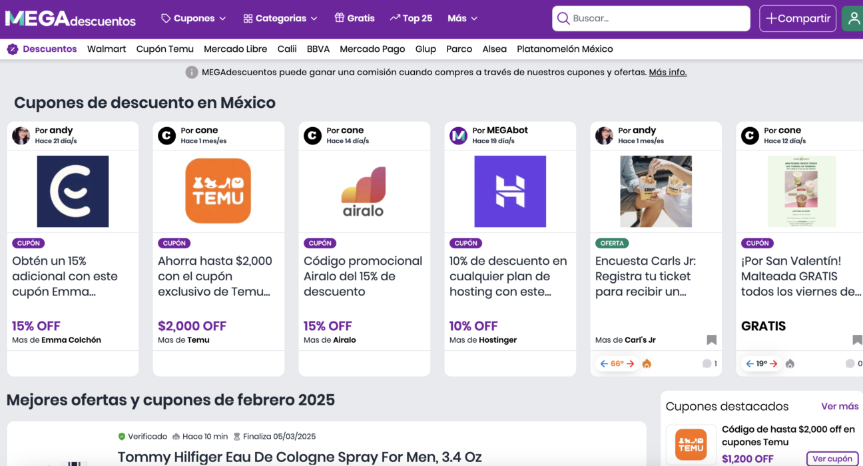This screenshot has width=863, height=466.
Task: Click the Descuentos badge icon in subnav
Action: (13, 49)
